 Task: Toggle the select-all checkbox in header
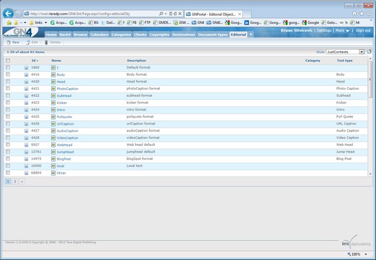coord(8,60)
